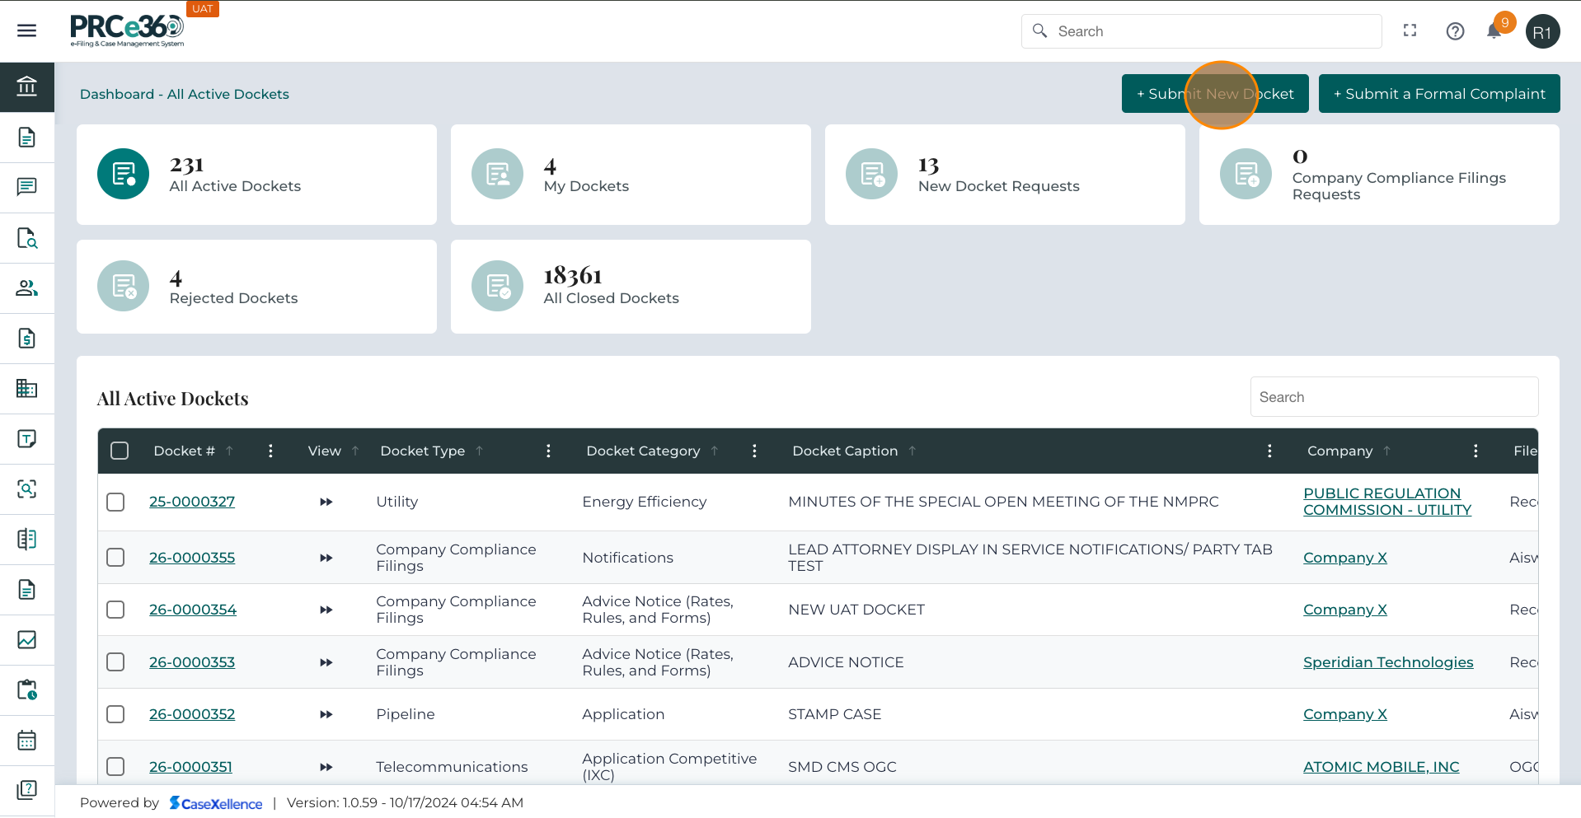
Task: Click Submit a Formal Complaint button
Action: click(1438, 94)
